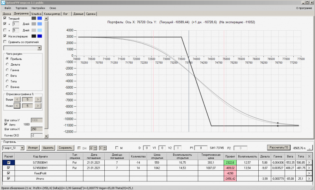
Task: Delete the Si74500BM1 row with X icon
Action: [309, 168]
